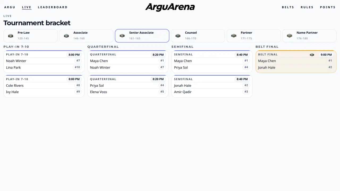The width and height of the screenshot is (340, 191).
Task: Open the LIVE nav tab
Action: tap(27, 7)
